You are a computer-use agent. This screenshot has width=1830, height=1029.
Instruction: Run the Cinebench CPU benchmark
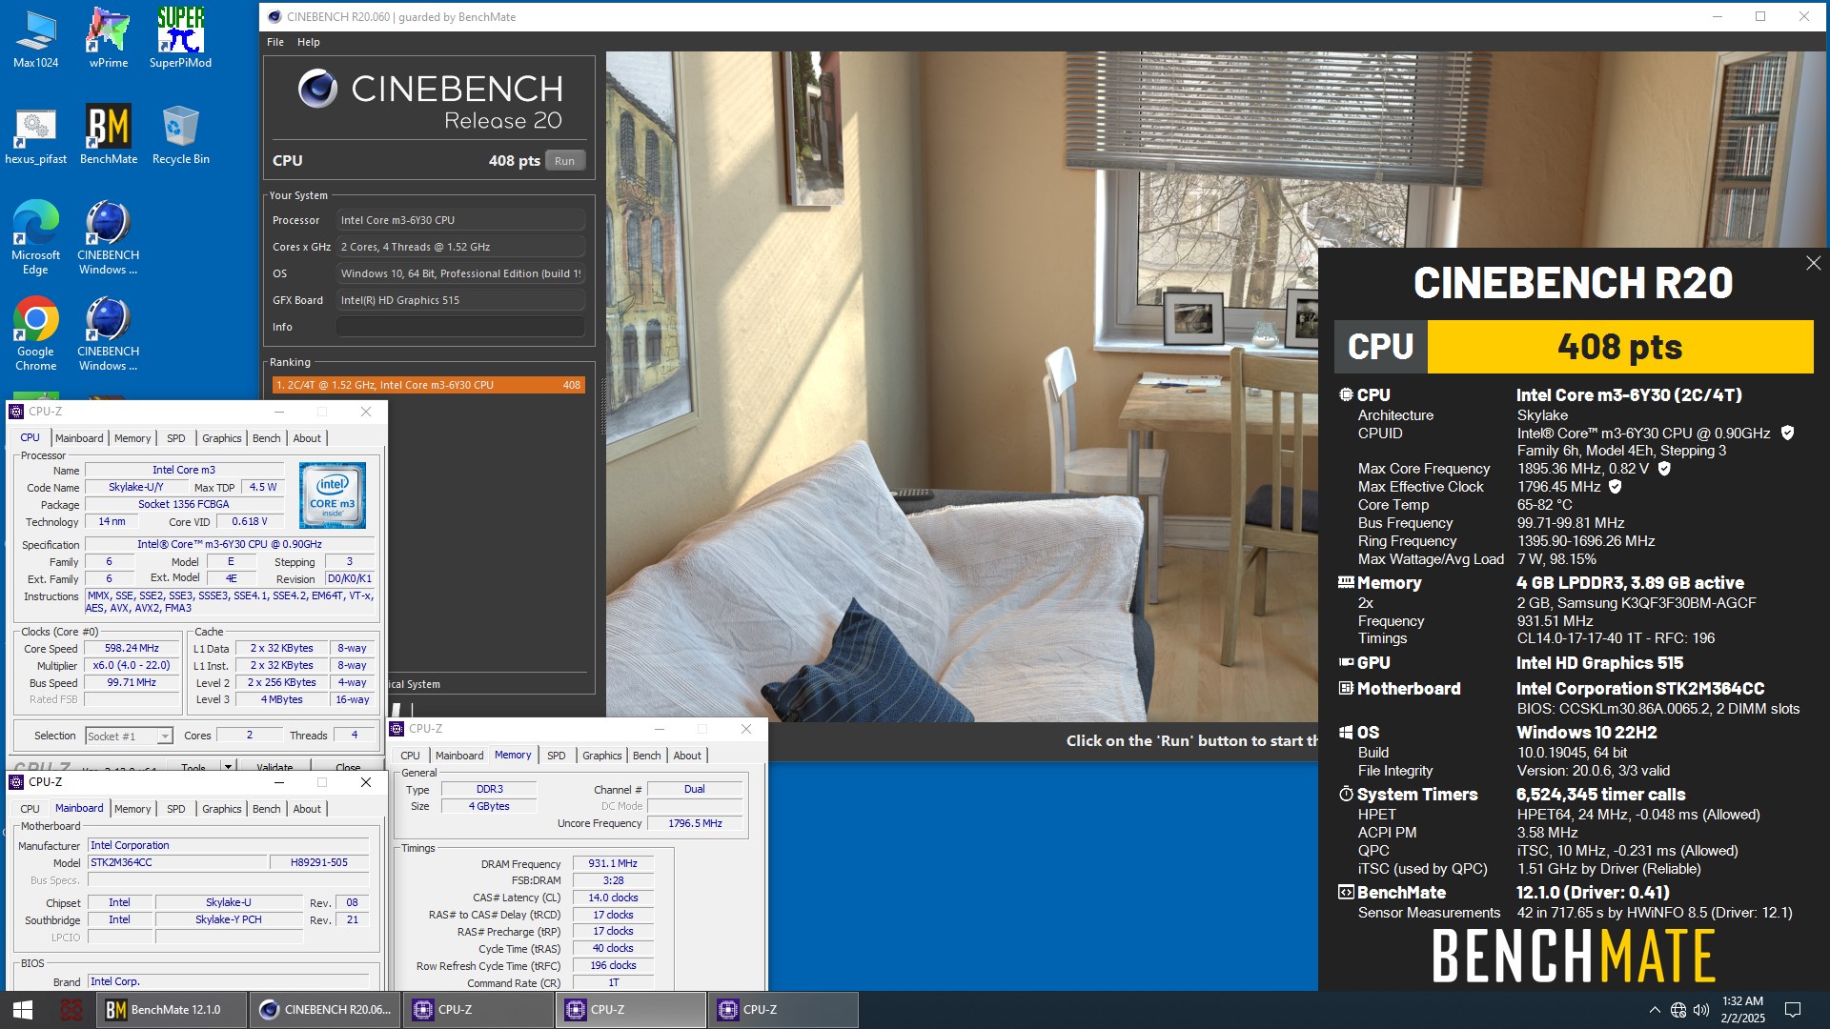564,161
